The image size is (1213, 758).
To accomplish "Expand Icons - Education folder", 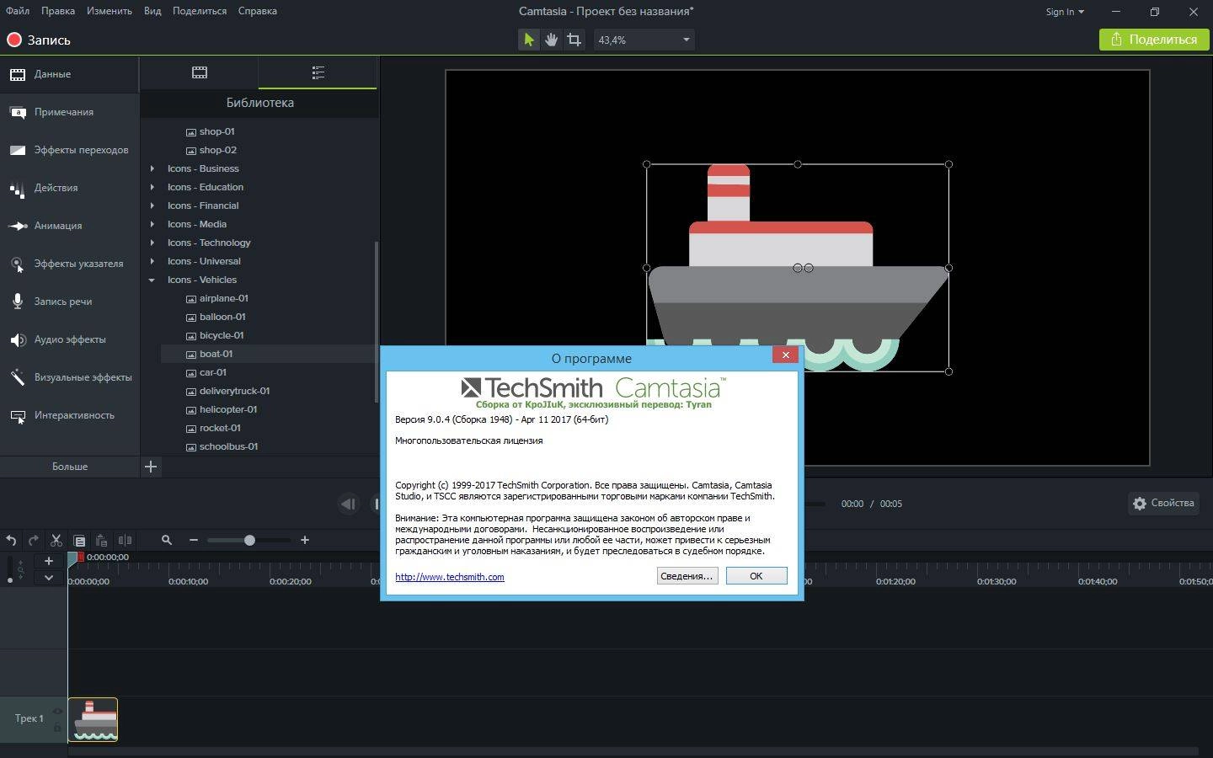I will [152, 187].
